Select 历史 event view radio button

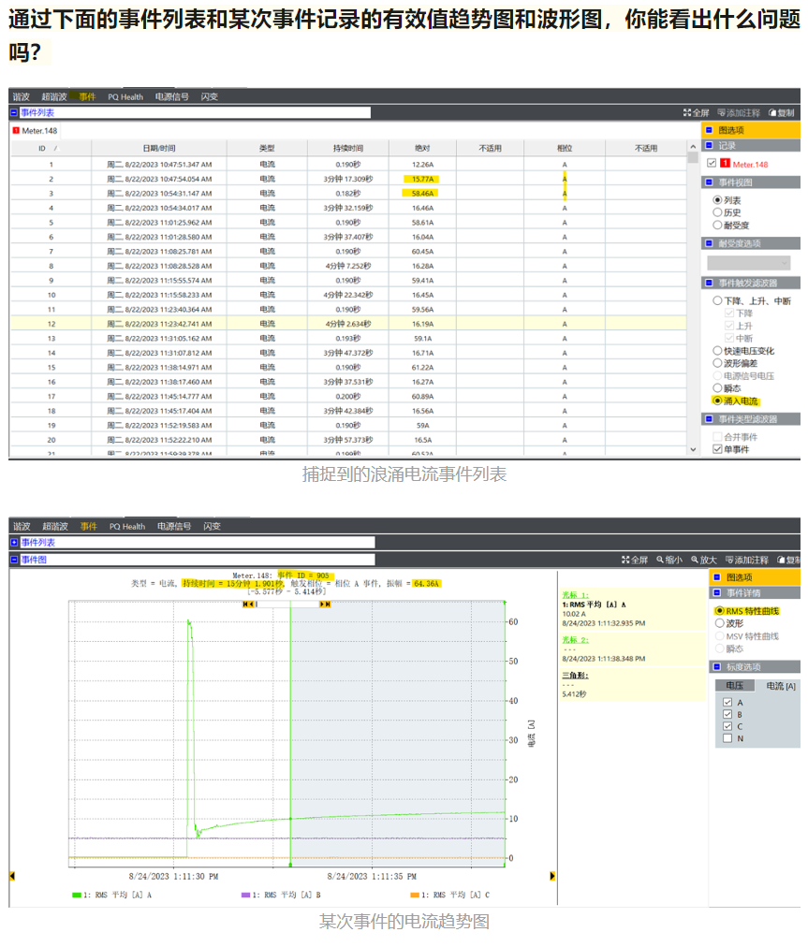[718, 212]
